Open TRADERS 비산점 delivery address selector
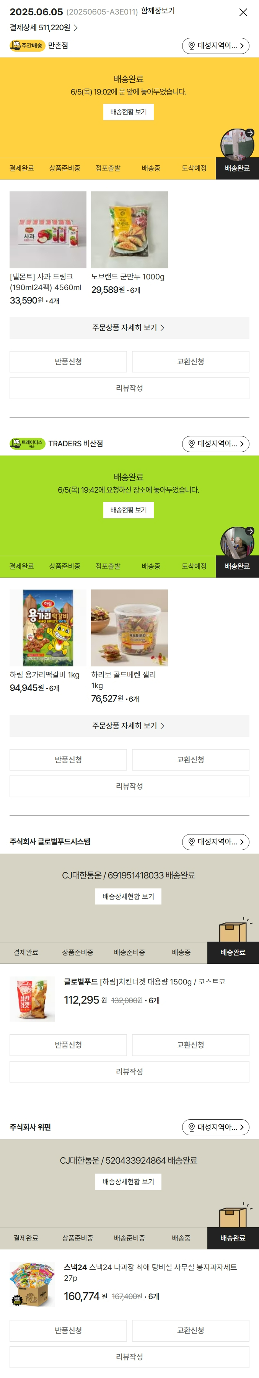The width and height of the screenshot is (259, 1378). point(216,444)
